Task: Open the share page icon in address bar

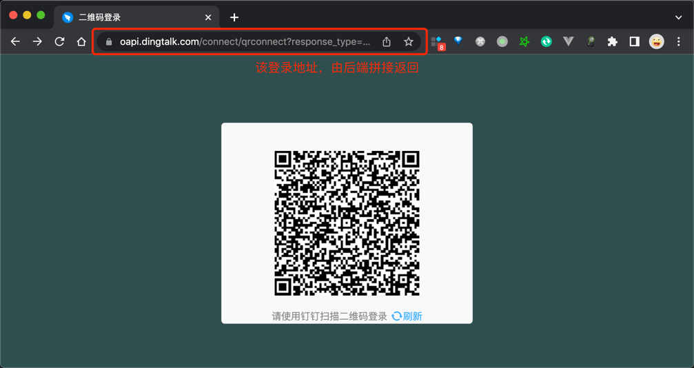Action: click(x=387, y=42)
